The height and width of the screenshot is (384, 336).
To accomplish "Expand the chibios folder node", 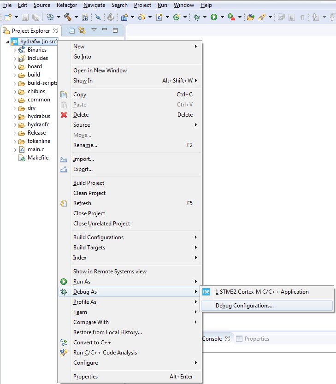I will tap(15, 92).
